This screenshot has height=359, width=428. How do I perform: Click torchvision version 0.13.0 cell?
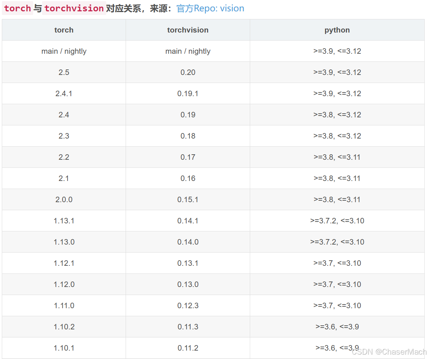[x=188, y=284]
